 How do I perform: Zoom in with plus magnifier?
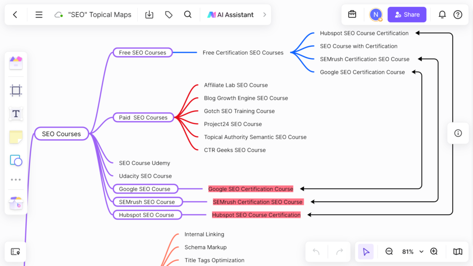click(434, 252)
